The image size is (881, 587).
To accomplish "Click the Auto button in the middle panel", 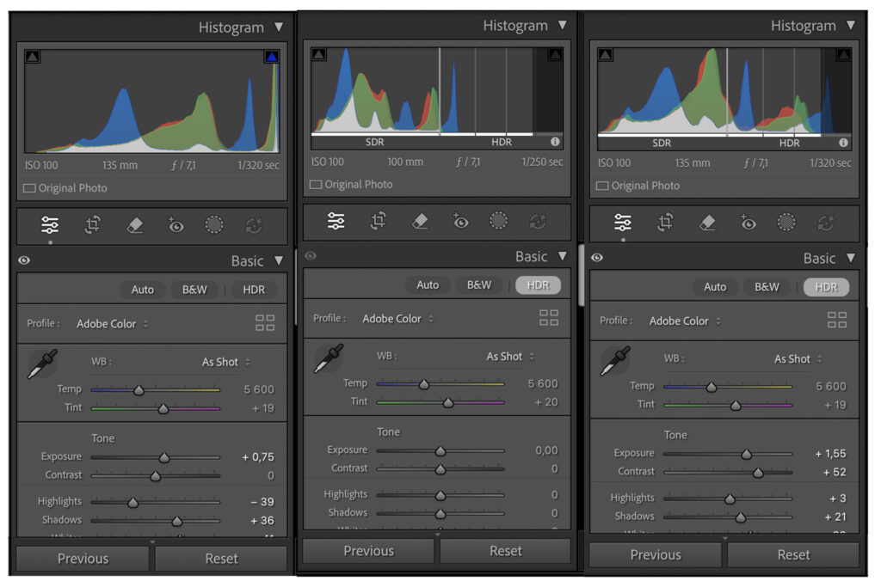I will pos(428,285).
